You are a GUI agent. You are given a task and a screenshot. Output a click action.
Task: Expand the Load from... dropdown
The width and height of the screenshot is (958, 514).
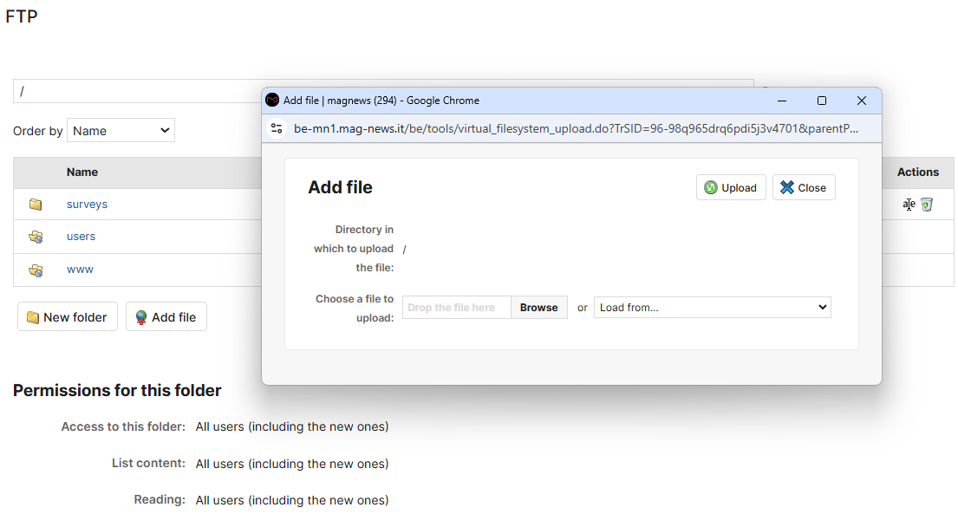point(713,308)
